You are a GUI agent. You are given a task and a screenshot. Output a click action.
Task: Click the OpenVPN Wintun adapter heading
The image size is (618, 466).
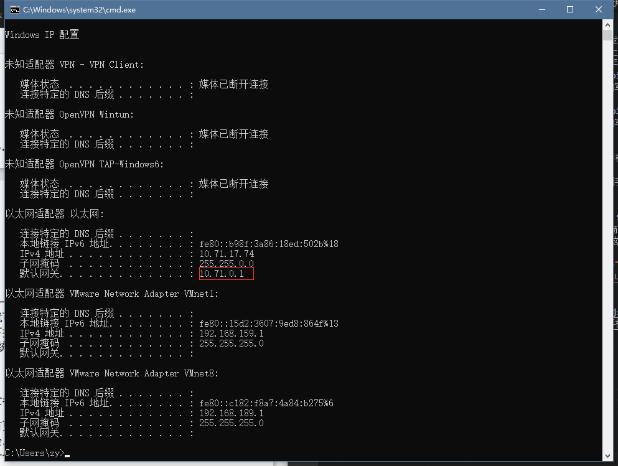point(70,114)
